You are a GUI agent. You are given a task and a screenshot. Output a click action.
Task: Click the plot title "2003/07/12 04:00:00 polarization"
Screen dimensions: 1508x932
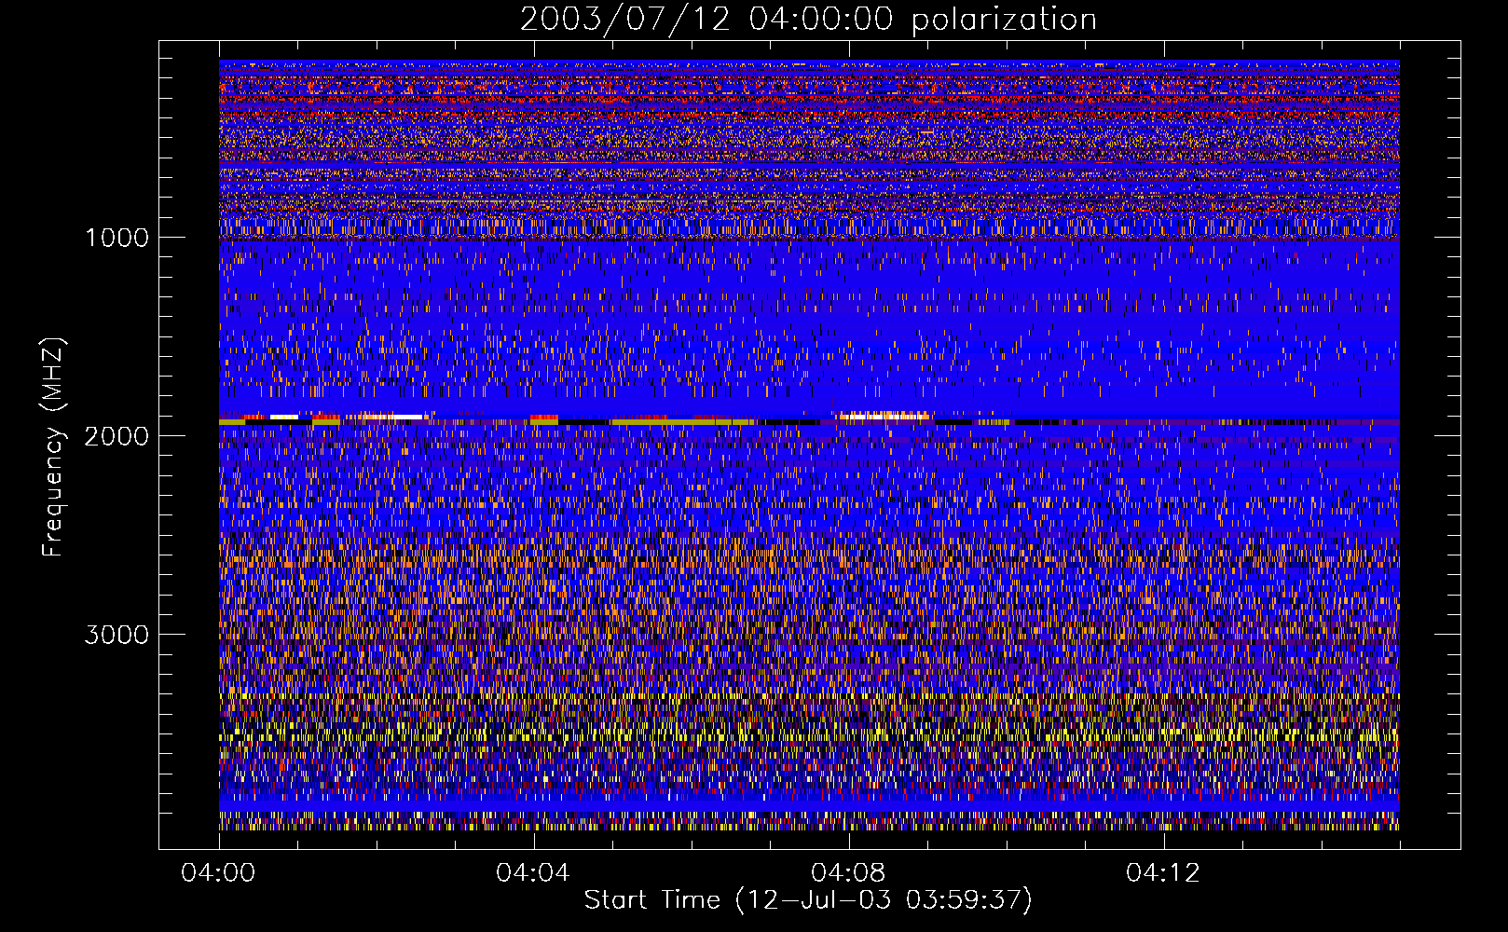[x=808, y=20]
